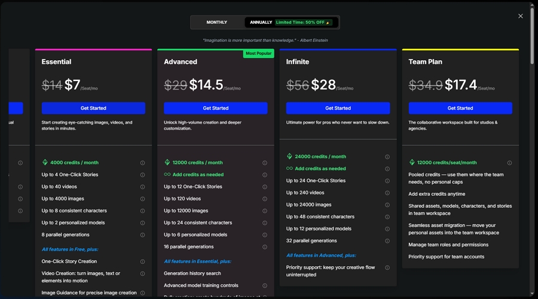Click info icon for Up to 48 consistent characters

click(x=387, y=217)
